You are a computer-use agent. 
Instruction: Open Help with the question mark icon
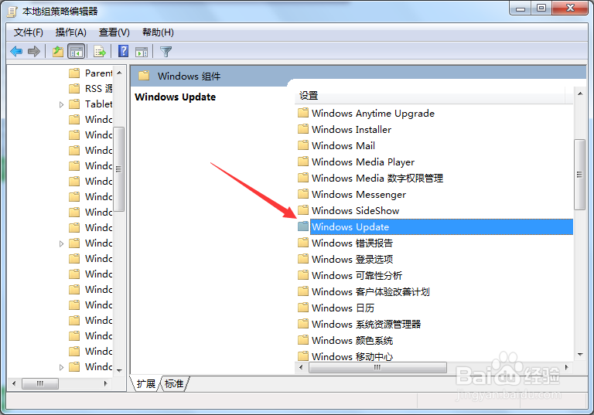(124, 51)
